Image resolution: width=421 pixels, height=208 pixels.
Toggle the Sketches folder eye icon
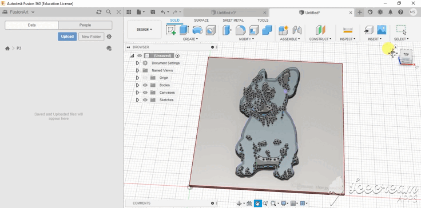(x=145, y=100)
